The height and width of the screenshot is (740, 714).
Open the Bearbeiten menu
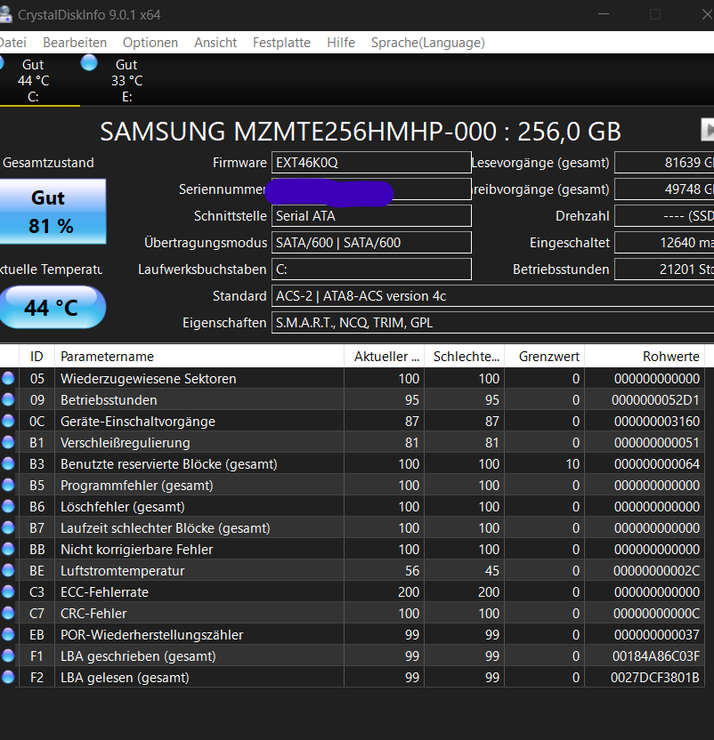(75, 43)
